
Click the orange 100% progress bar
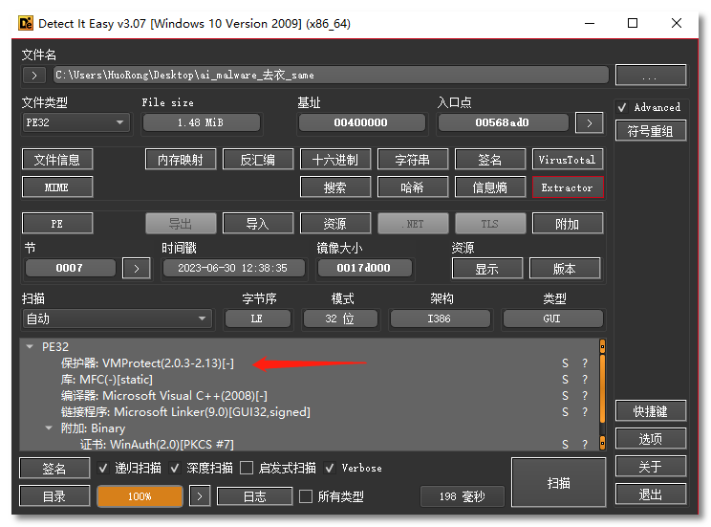(x=140, y=496)
